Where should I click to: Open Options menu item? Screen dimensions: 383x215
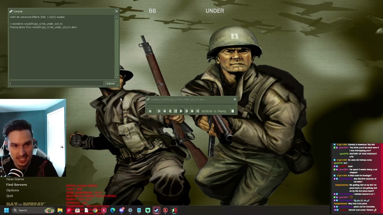pos(13,190)
